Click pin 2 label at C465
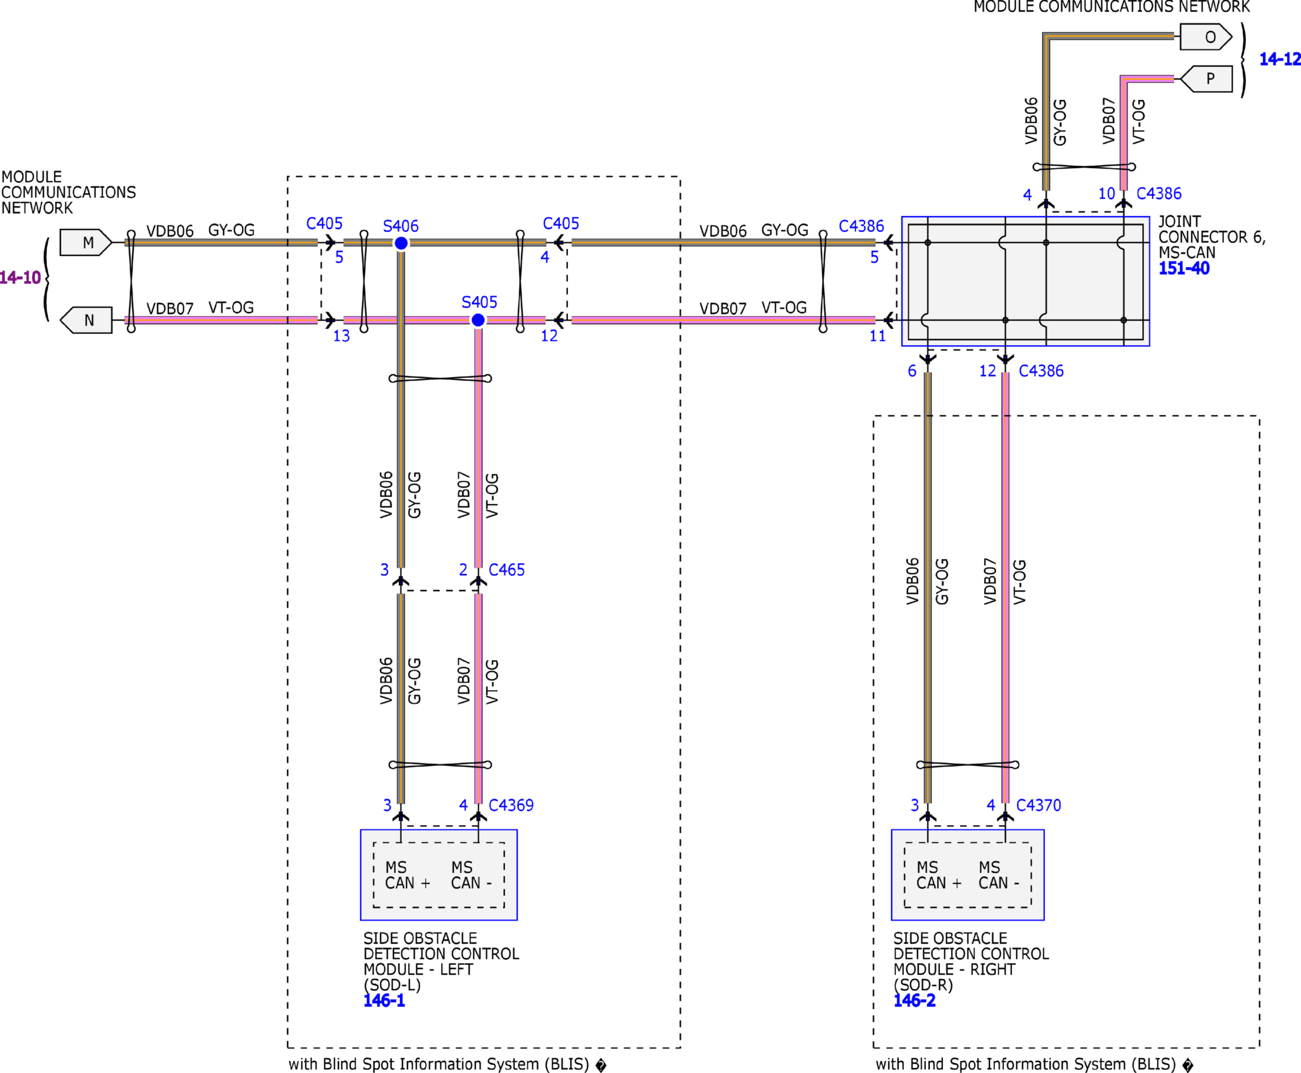 463,570
